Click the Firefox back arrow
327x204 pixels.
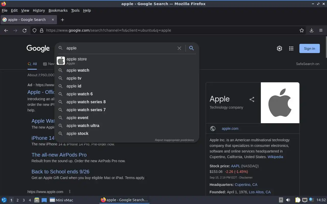pyautogui.click(x=6, y=30)
